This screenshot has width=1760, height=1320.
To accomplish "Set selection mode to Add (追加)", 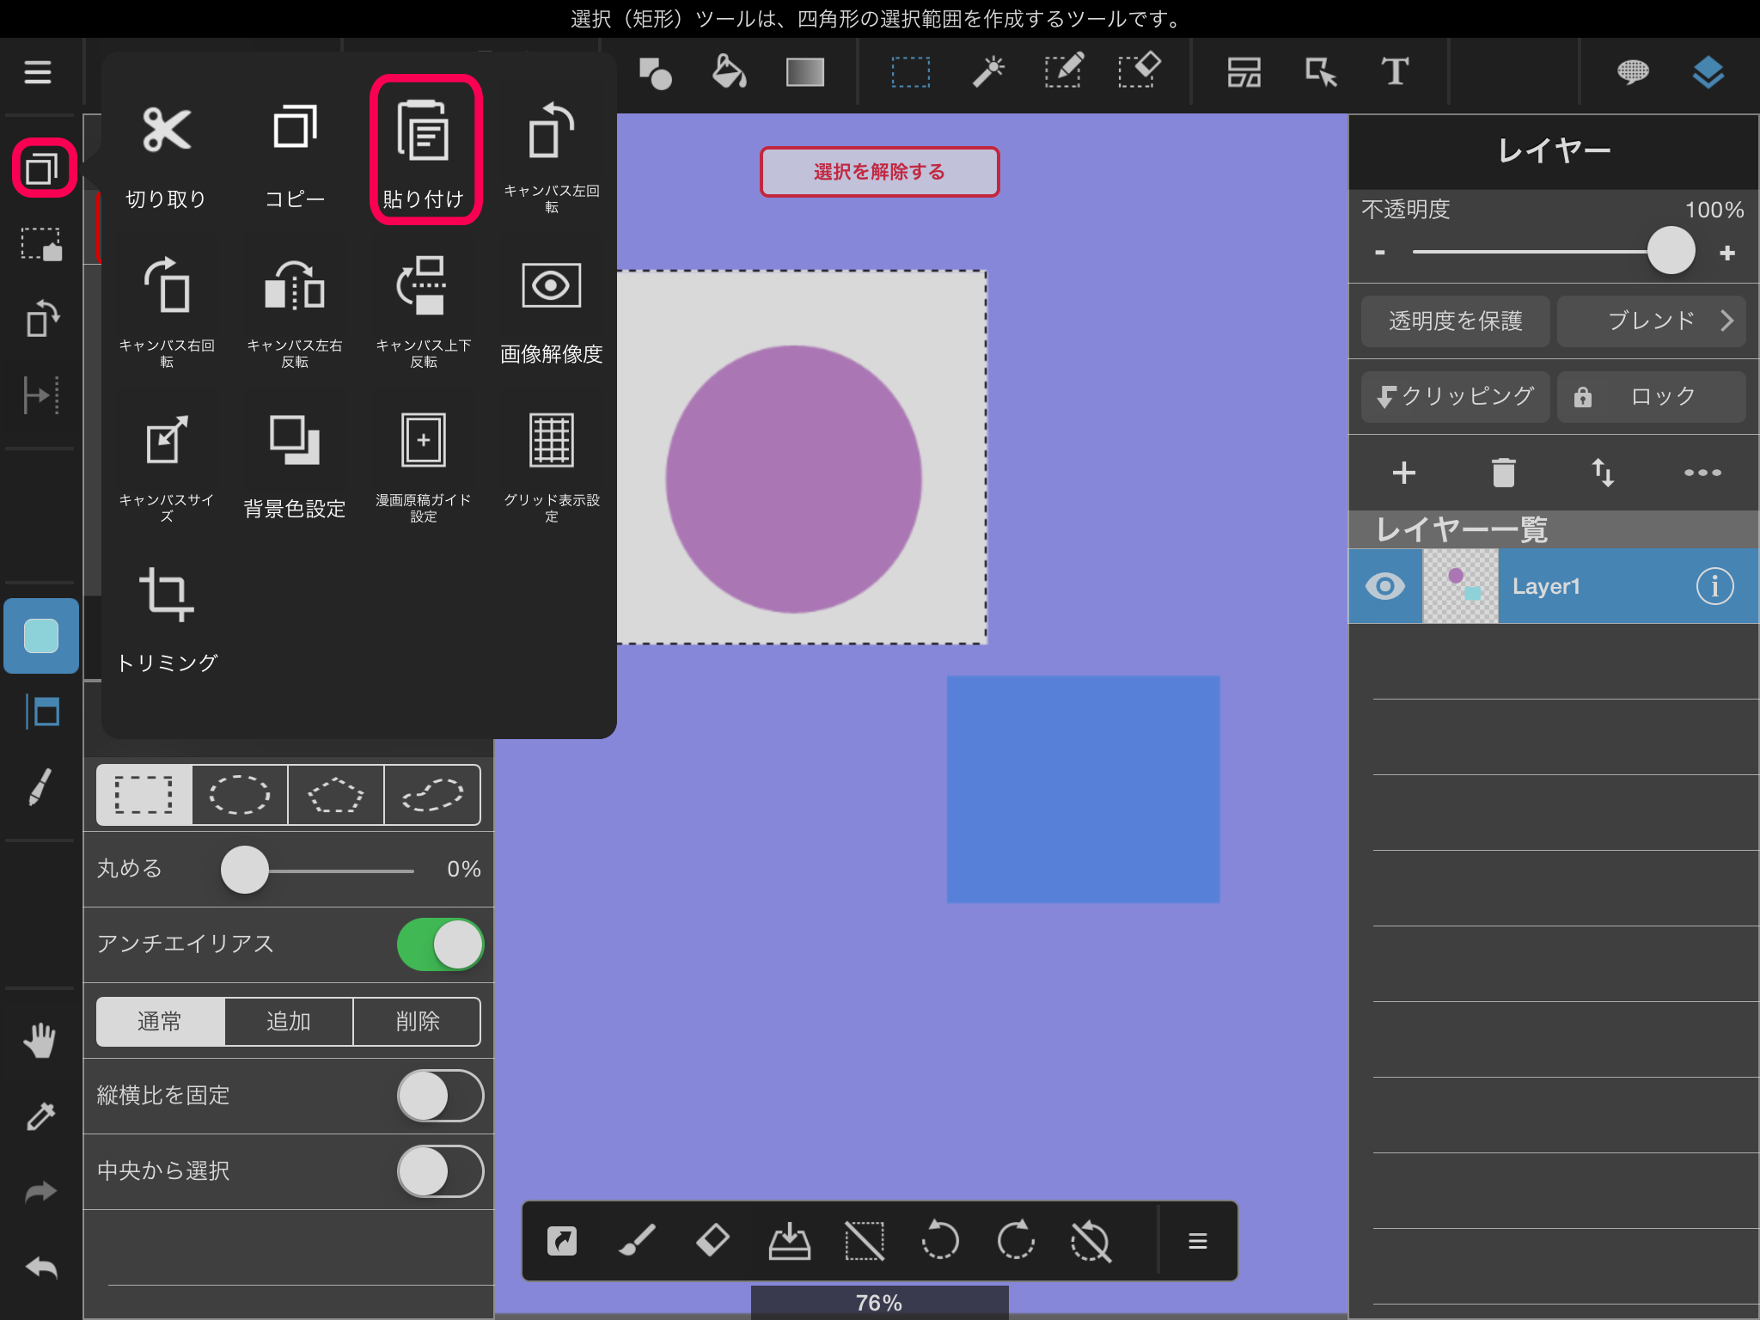I will (x=289, y=1022).
